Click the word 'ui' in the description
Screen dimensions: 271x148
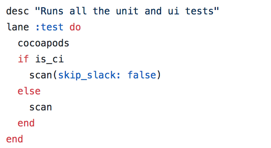coord(173,11)
